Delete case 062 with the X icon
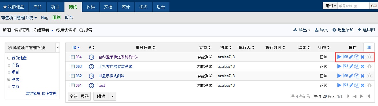 pos(362,76)
